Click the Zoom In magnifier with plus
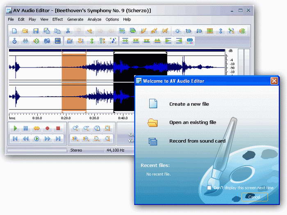 pyautogui.click(x=75, y=128)
